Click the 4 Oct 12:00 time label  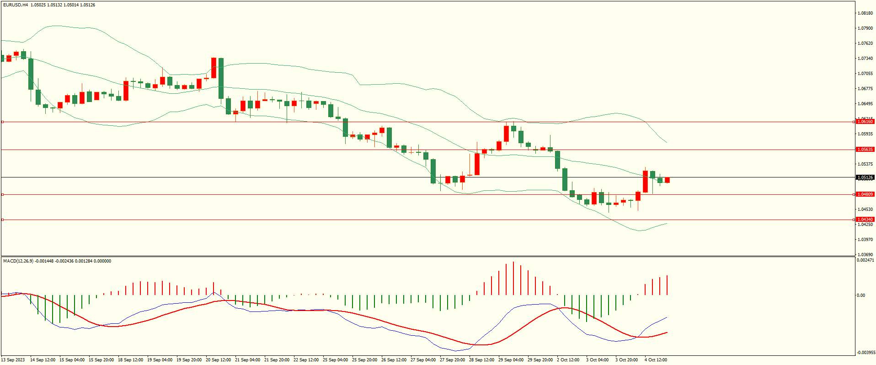pos(656,360)
